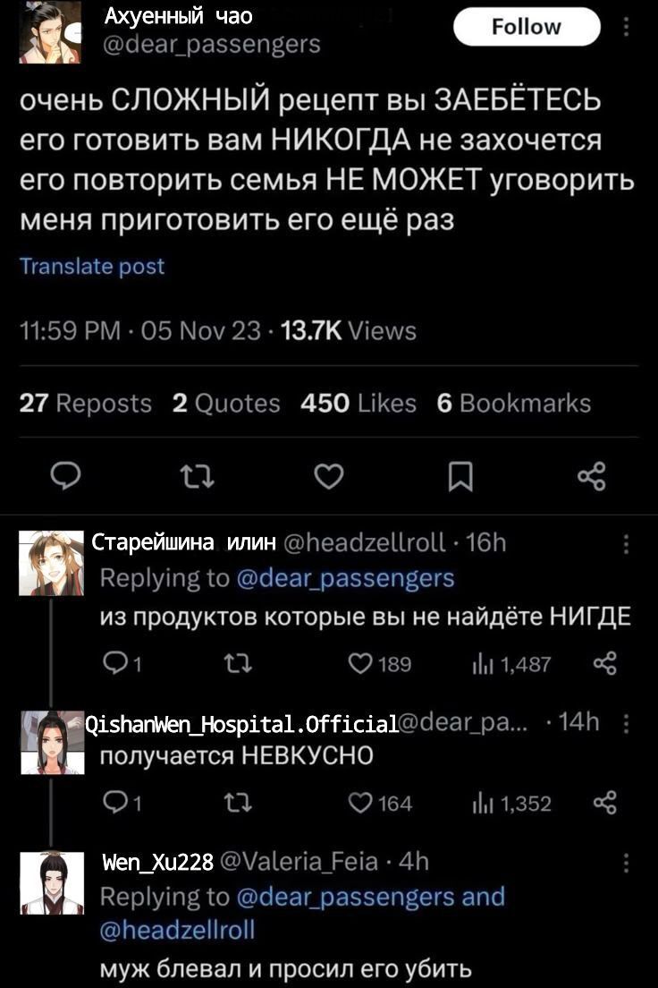
Task: Open the 27 Reposts list
Action: click(x=86, y=404)
